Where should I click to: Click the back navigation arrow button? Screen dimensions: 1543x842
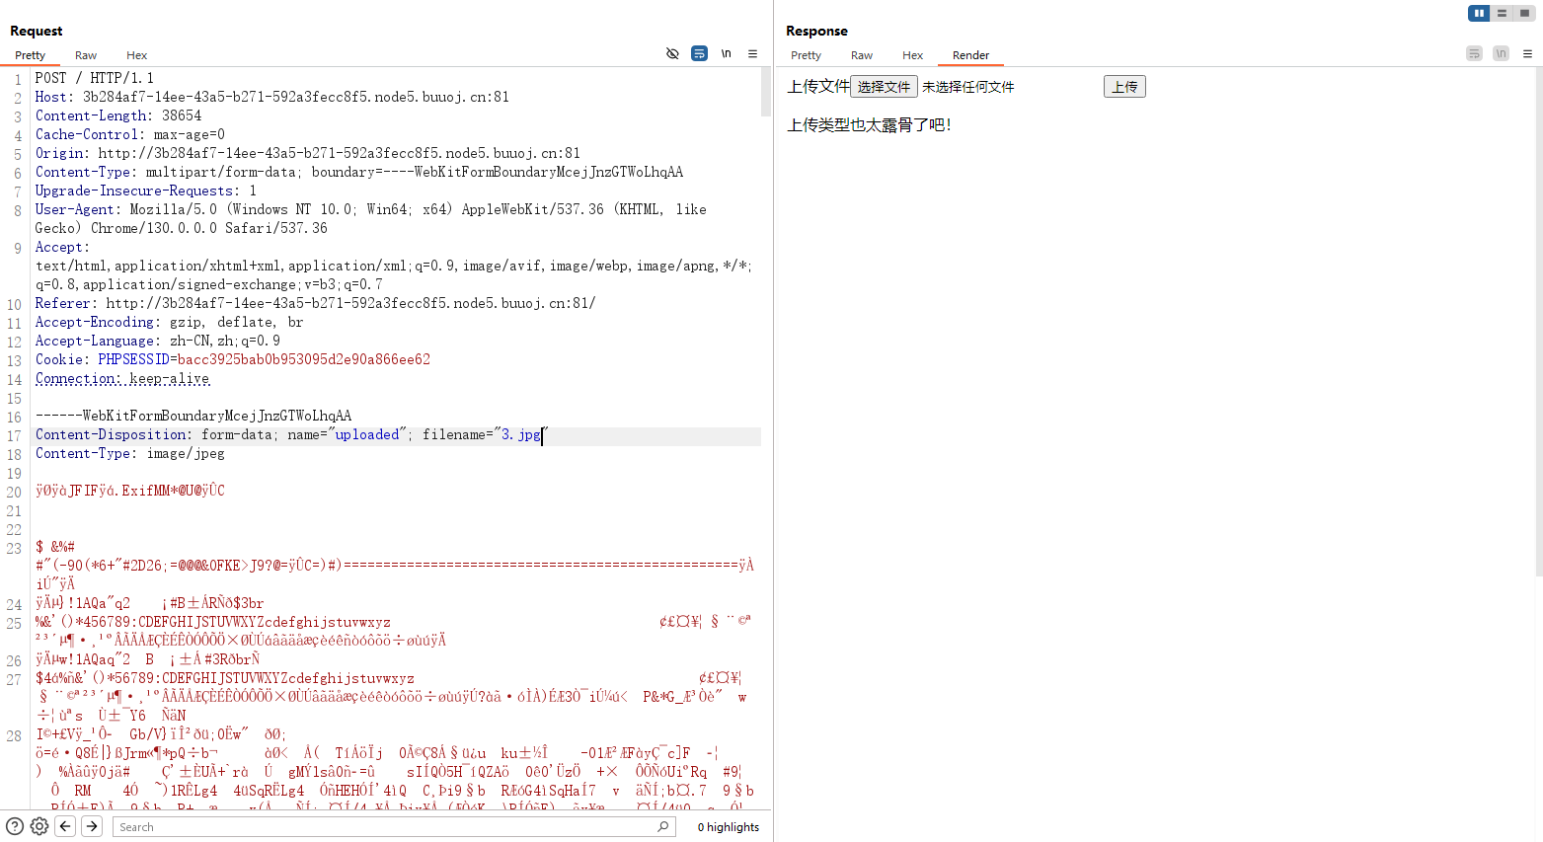[64, 826]
